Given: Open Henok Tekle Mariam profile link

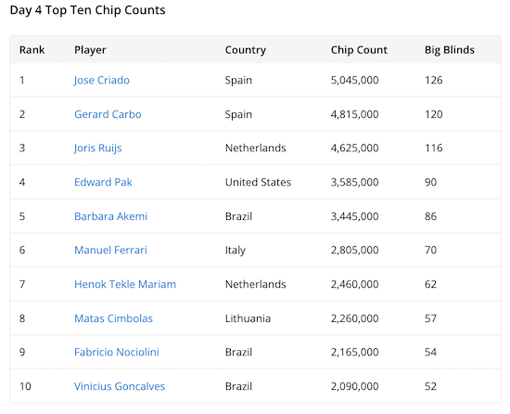Looking at the screenshot, I should (x=125, y=284).
